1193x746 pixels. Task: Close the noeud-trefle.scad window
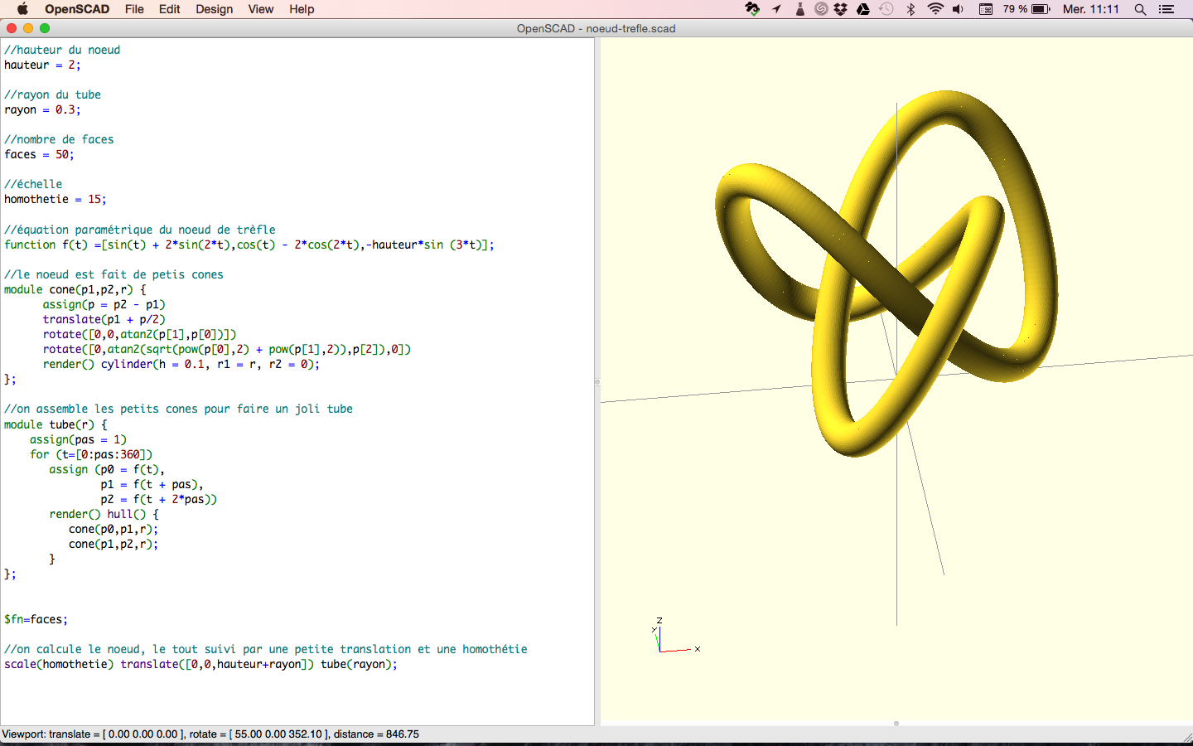[12, 28]
